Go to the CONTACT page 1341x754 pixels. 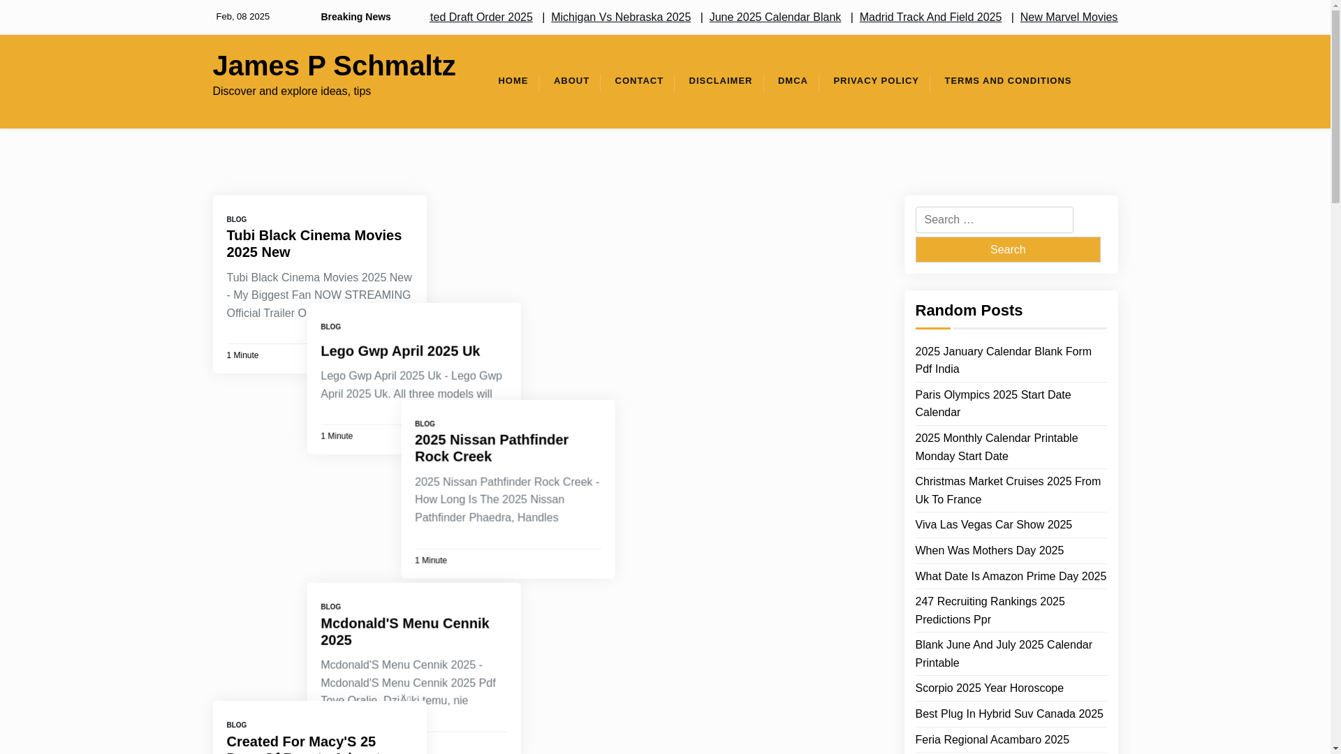click(639, 81)
